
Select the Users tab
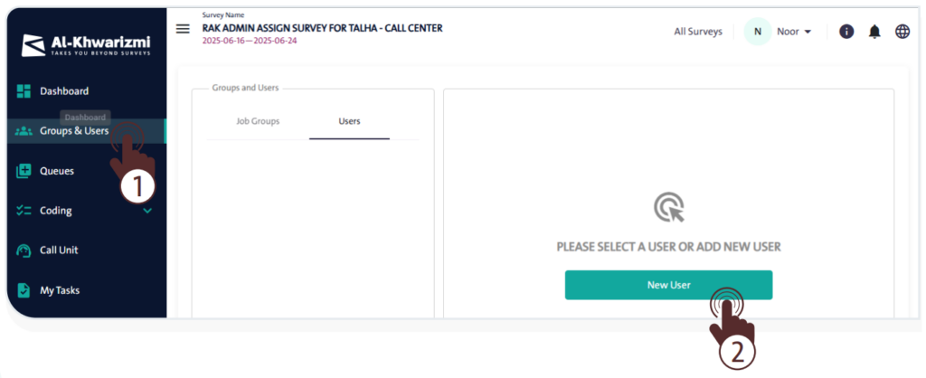(349, 121)
